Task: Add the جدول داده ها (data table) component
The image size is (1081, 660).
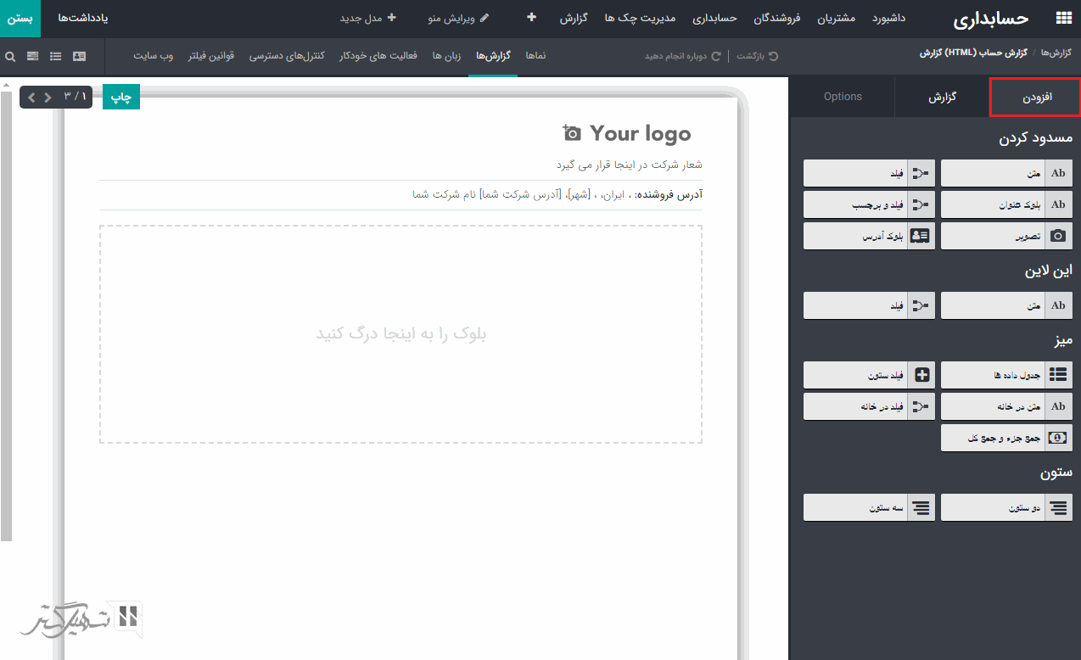Action: click(1006, 374)
